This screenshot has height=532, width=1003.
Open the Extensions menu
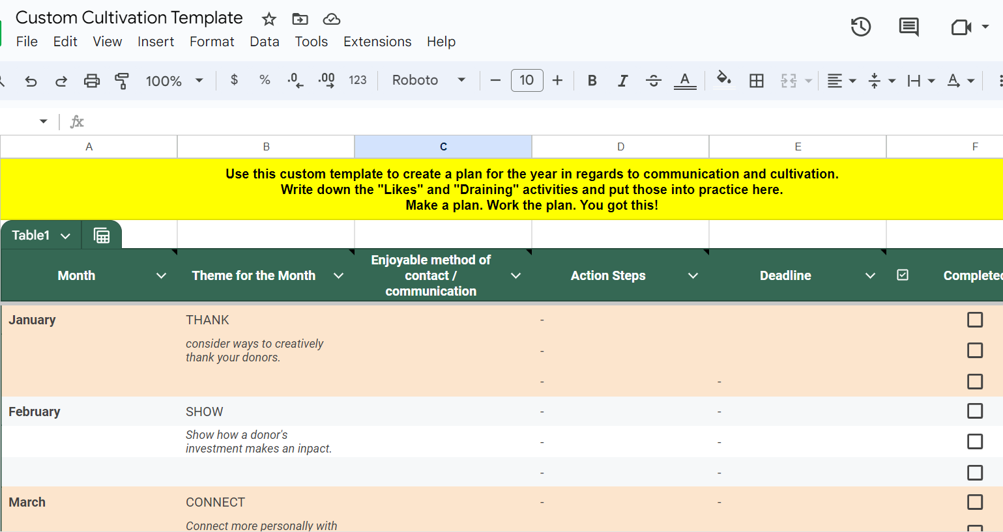(x=377, y=42)
